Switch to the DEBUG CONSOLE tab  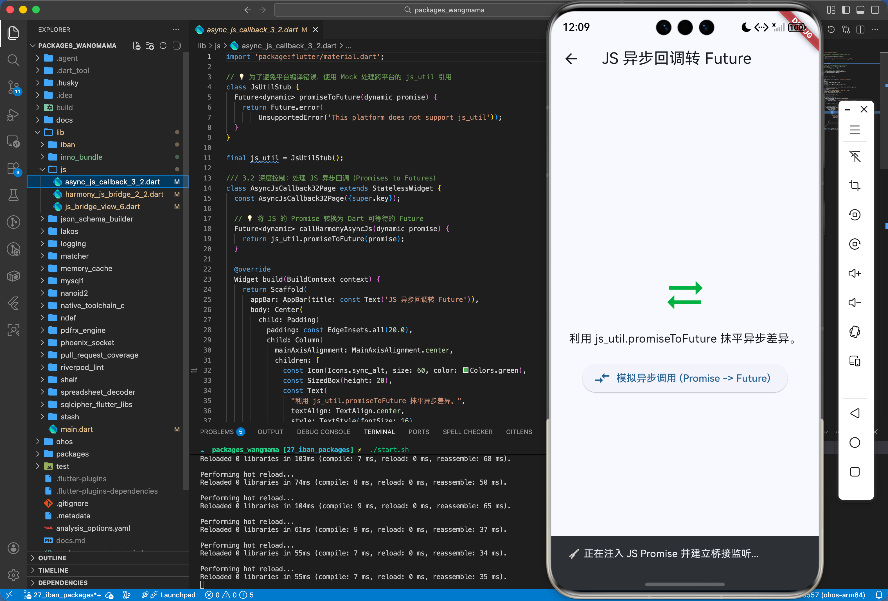(323, 432)
